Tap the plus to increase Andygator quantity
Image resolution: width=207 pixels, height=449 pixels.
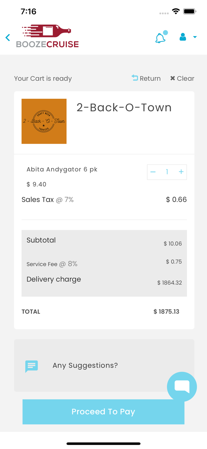[x=181, y=172]
